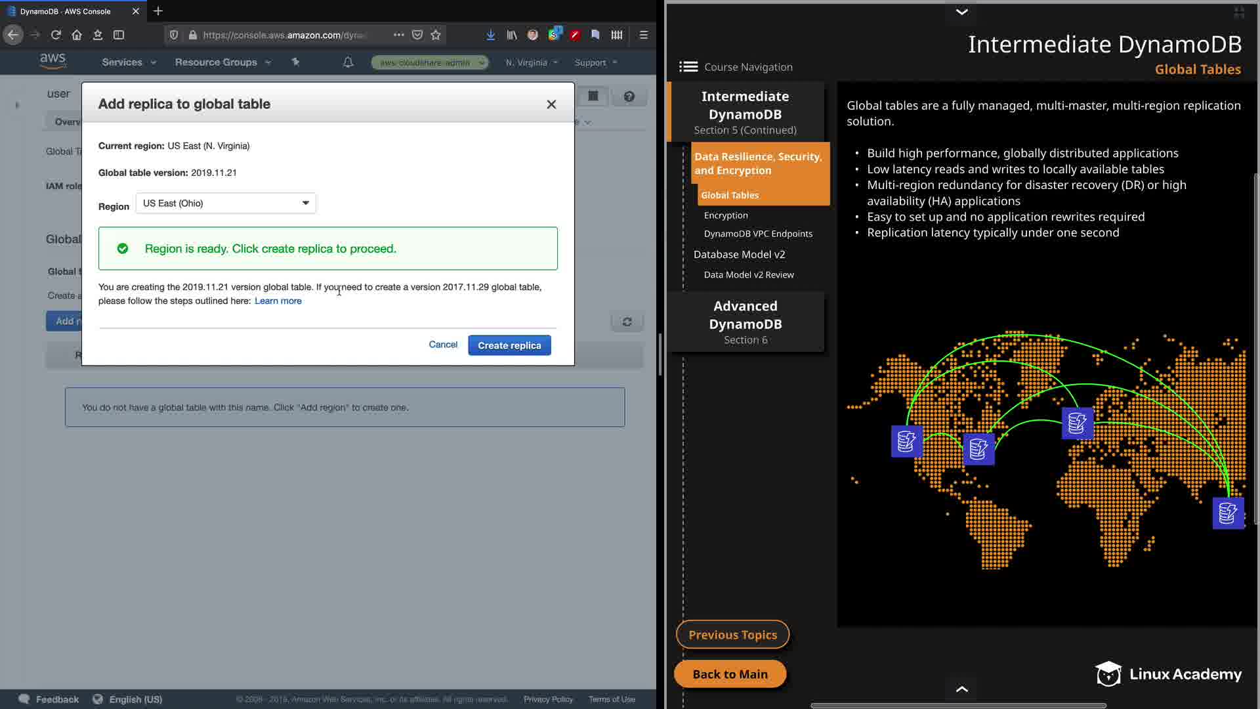The height and width of the screenshot is (709, 1260).
Task: Open the Firefox hamburger menu
Action: tap(643, 35)
